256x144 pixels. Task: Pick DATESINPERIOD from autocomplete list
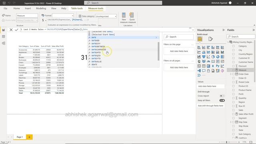click(x=123, y=50)
